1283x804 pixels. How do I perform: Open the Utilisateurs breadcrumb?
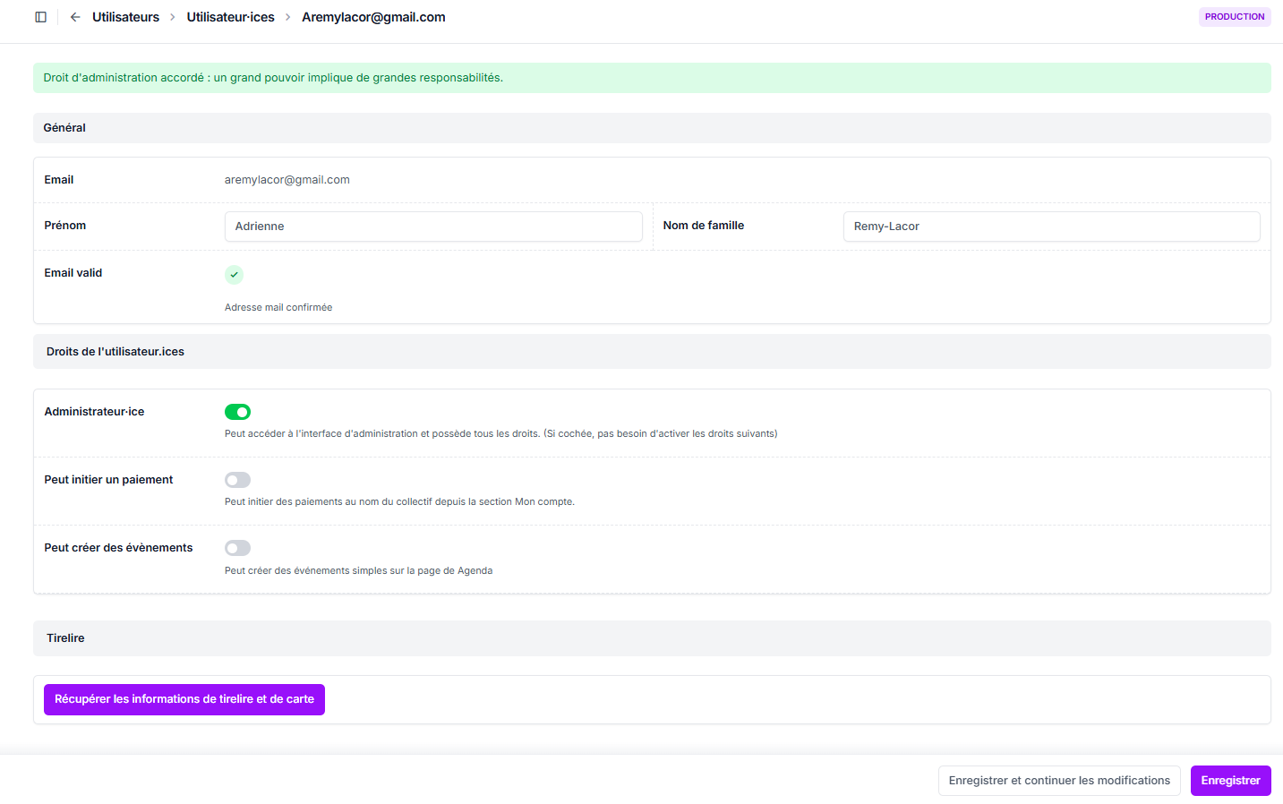coord(125,17)
